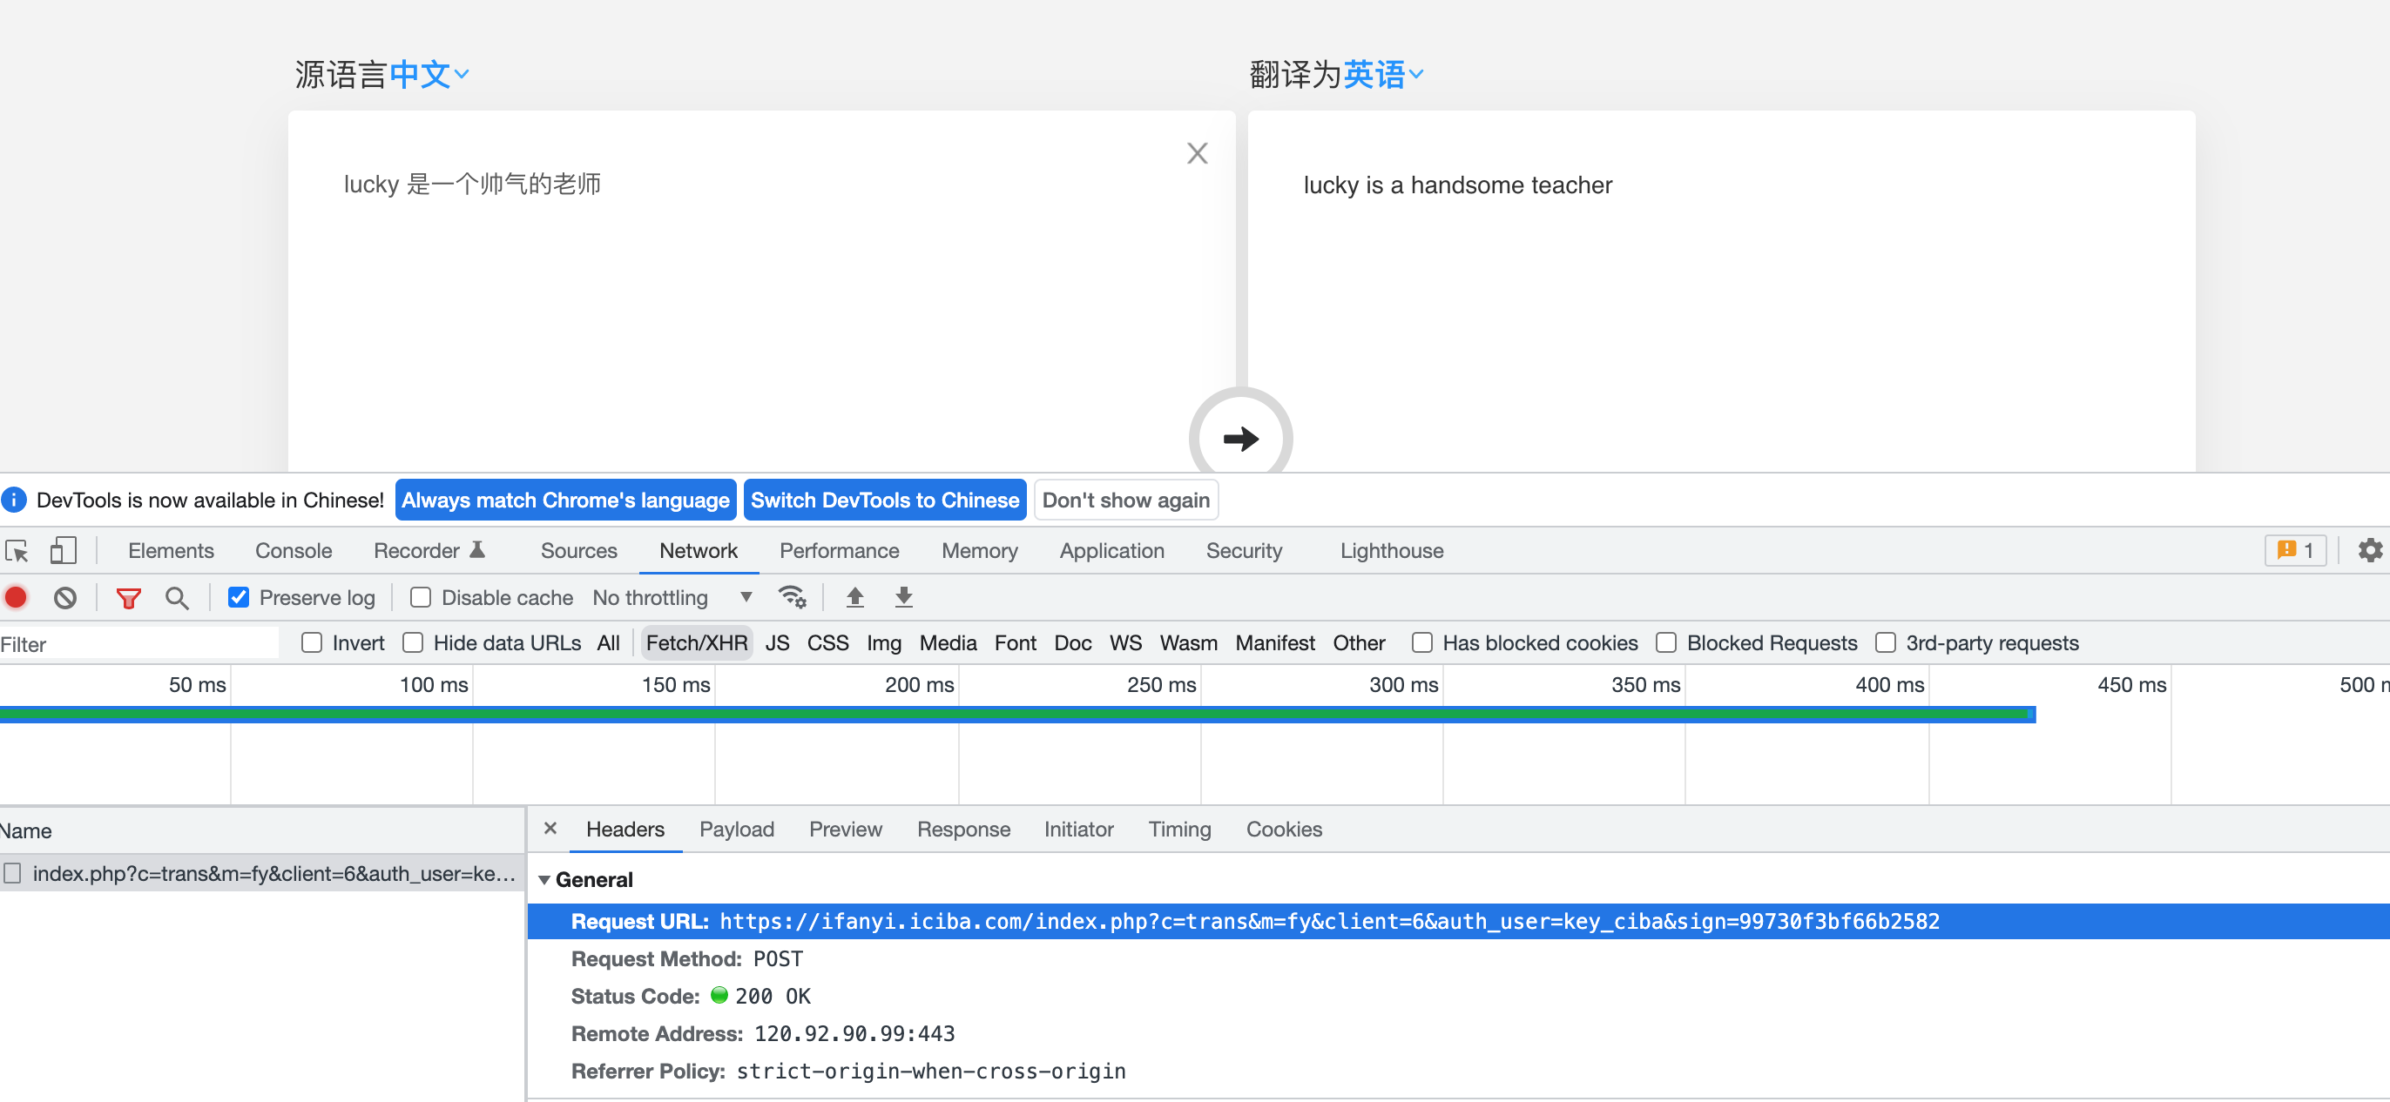The height and width of the screenshot is (1102, 2390).
Task: Clear the network log
Action: click(x=65, y=598)
